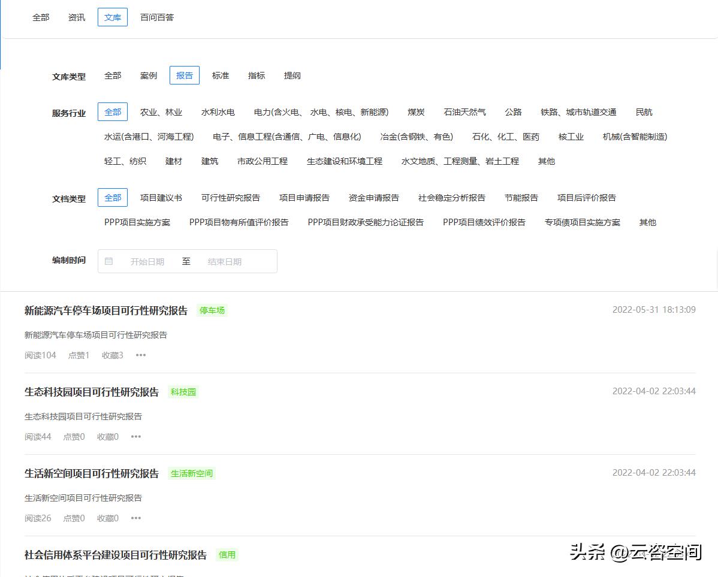The width and height of the screenshot is (718, 577).
Task: Favorite (收藏) the 生态科技园 report
Action: (x=107, y=436)
